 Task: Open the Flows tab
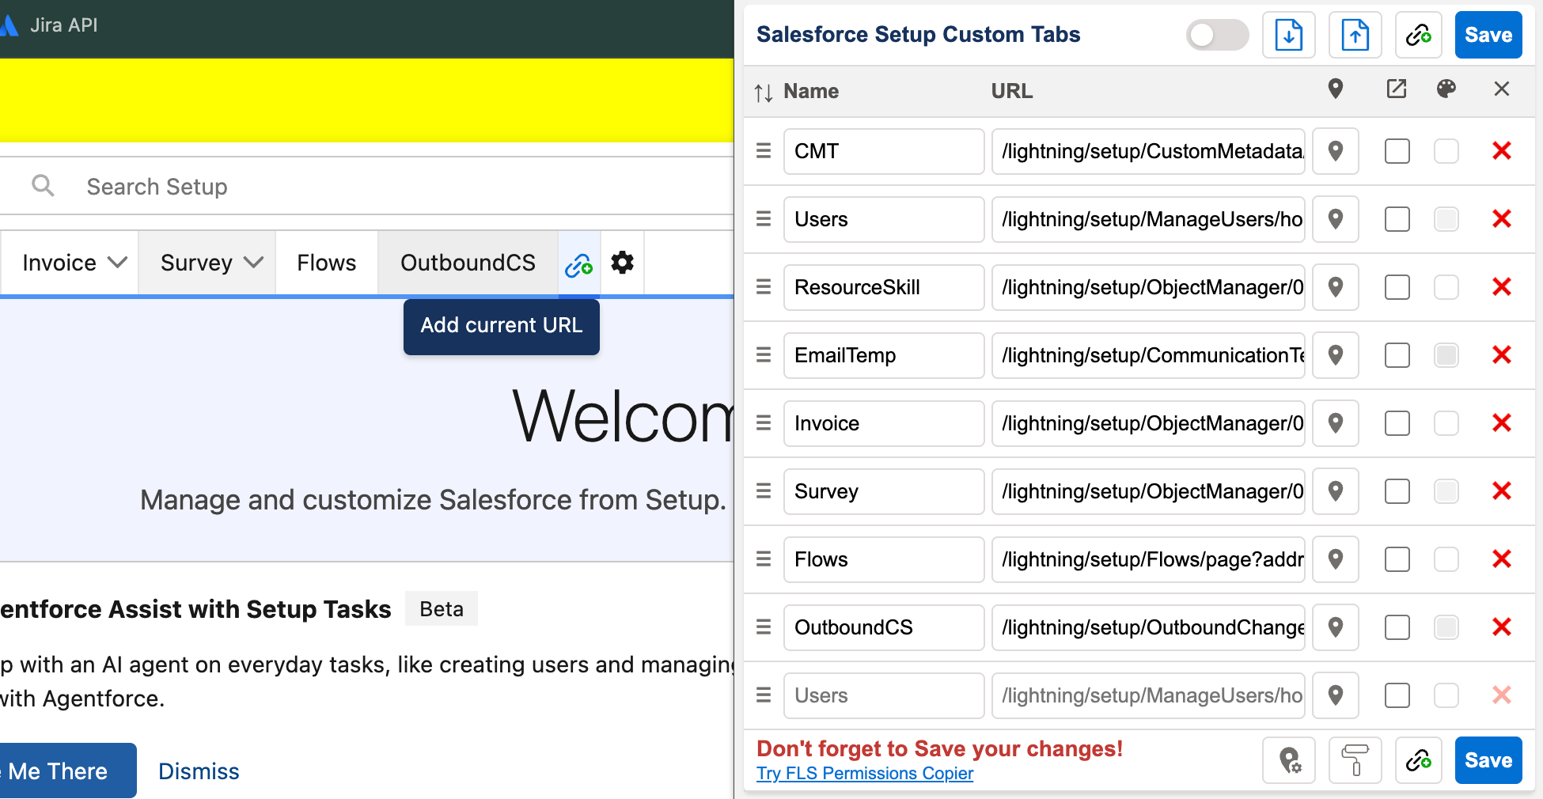[x=326, y=263]
